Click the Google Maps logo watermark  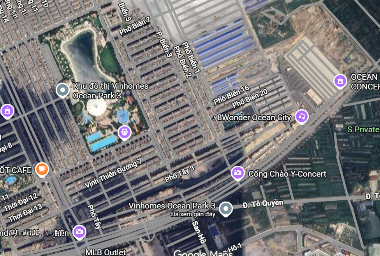(x=203, y=253)
